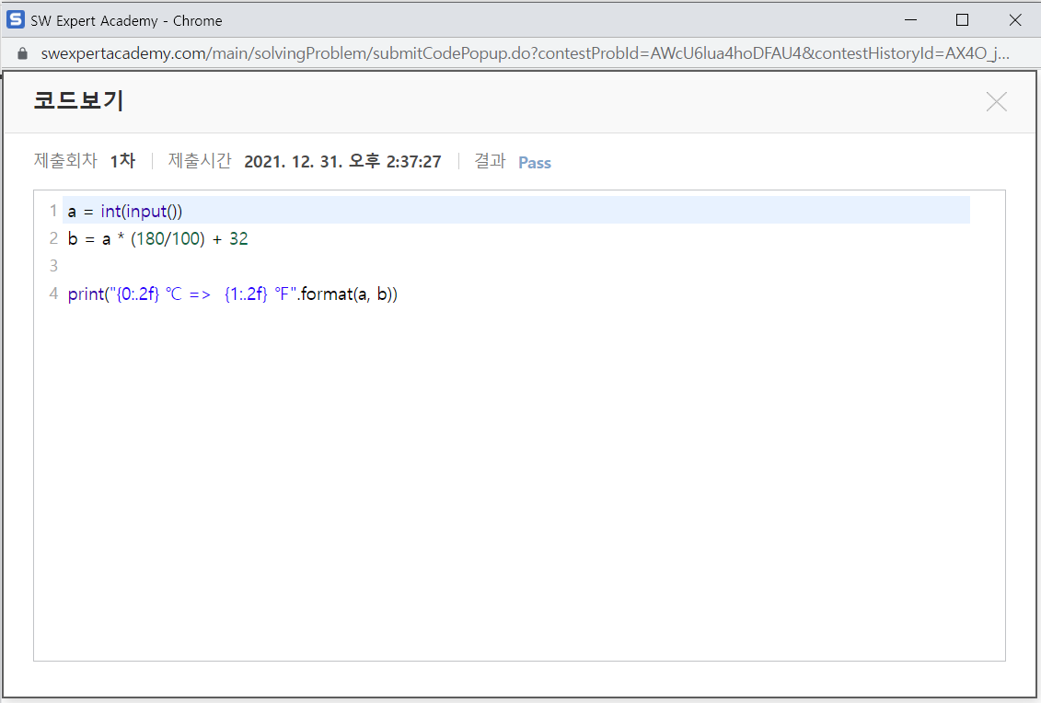This screenshot has width=1041, height=703.
Task: Click code line 2 'b = a * (180/100) + 32'
Action: (x=158, y=238)
